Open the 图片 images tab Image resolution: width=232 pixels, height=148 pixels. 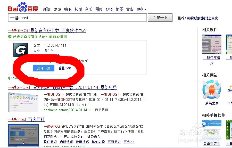[x=99, y=10]
